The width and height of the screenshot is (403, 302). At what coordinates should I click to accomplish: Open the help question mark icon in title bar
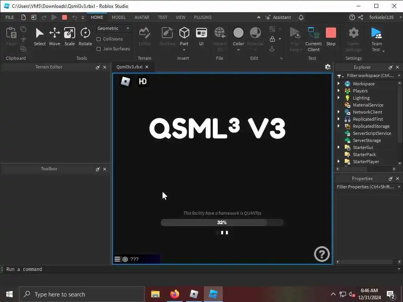(x=352, y=17)
